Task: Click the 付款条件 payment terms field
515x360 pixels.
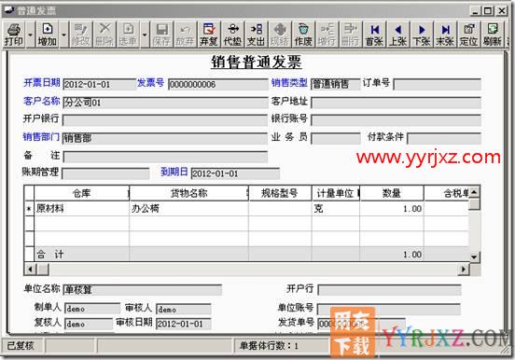Action: click(x=444, y=138)
